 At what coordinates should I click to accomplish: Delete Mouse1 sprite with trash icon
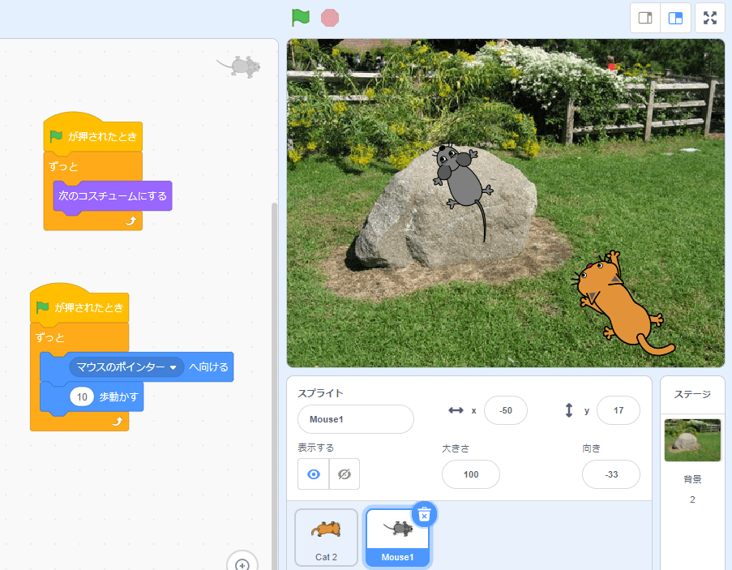(424, 514)
